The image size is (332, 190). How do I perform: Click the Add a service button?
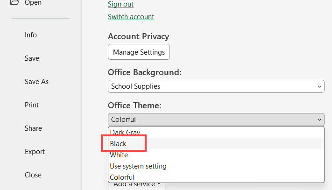[136, 185]
